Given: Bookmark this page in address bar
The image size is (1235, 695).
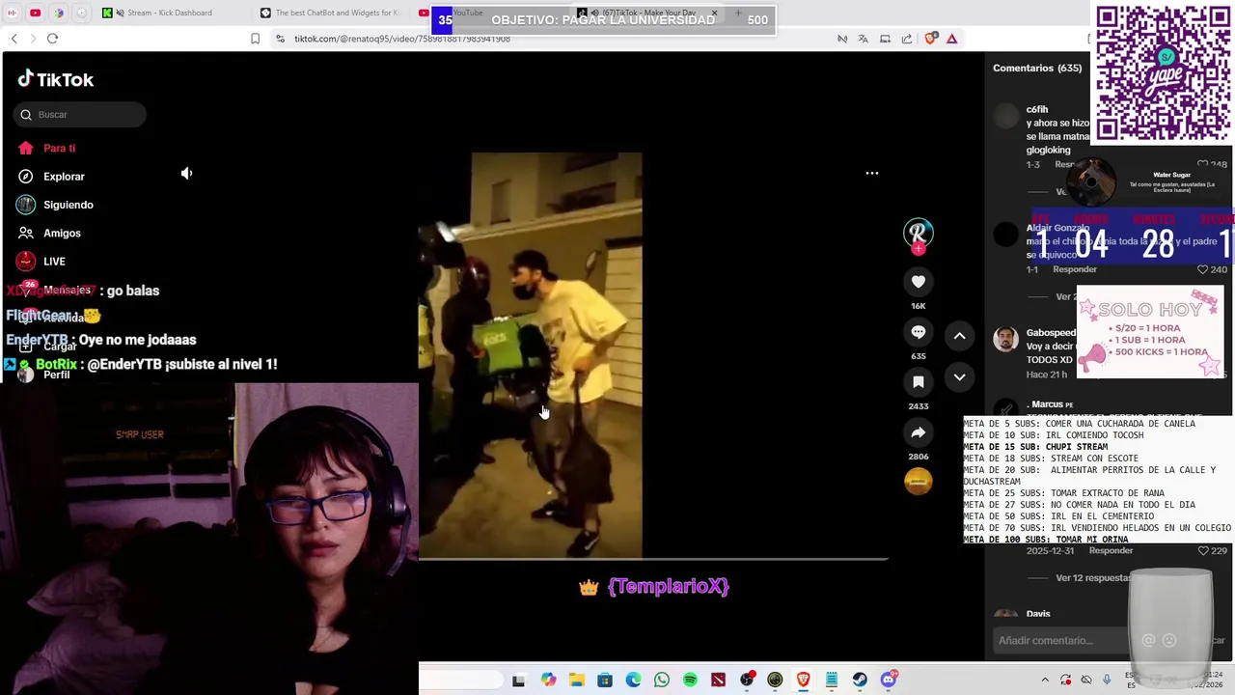Looking at the screenshot, I should pyautogui.click(x=255, y=39).
